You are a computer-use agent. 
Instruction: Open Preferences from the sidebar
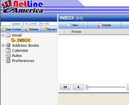click(x=23, y=61)
